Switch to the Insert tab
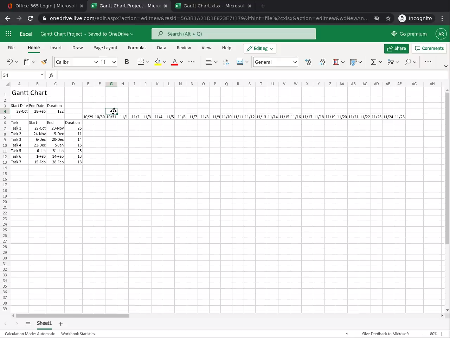Image resolution: width=450 pixels, height=338 pixels. pos(56,48)
